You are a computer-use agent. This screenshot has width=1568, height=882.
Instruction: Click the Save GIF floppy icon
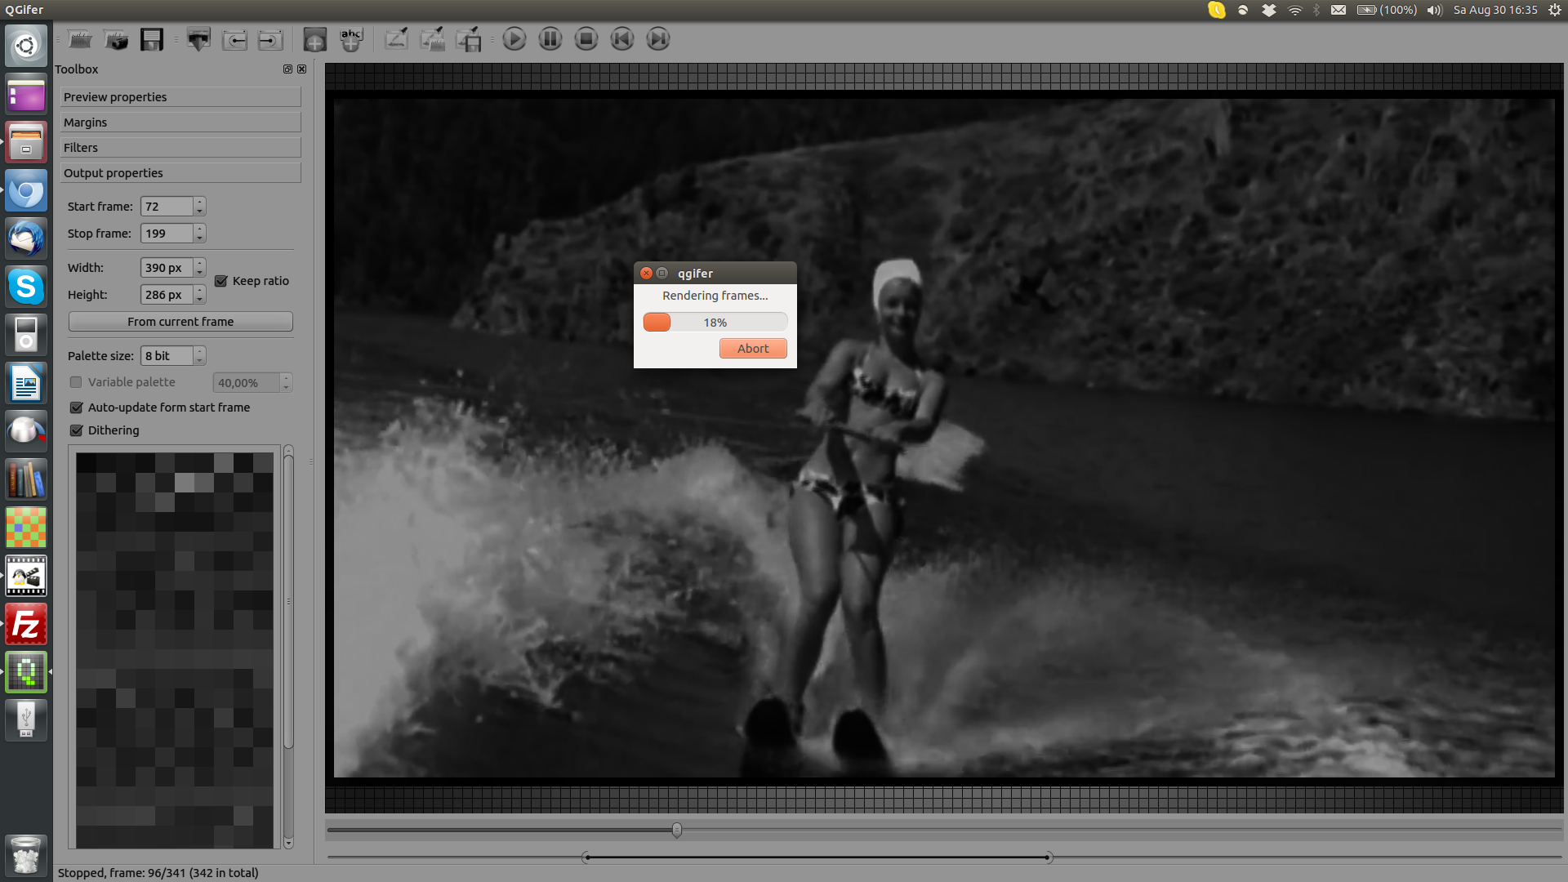point(152,39)
